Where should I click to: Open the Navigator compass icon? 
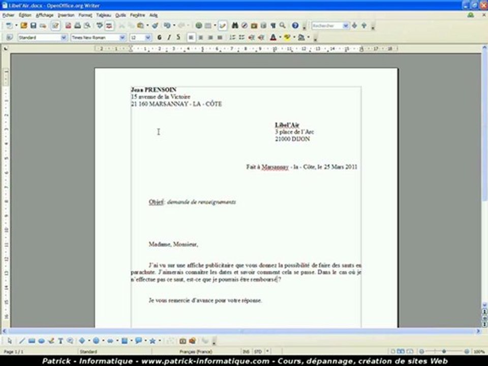245,25
